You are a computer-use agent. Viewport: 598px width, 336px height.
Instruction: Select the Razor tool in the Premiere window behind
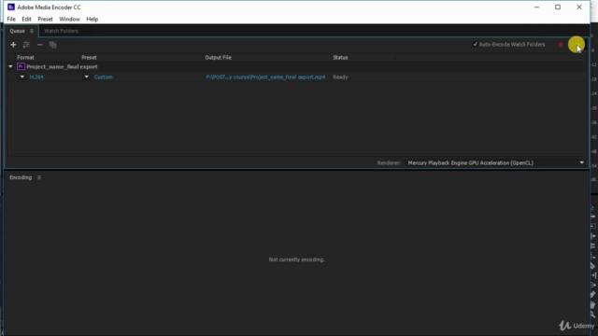[x=592, y=266]
